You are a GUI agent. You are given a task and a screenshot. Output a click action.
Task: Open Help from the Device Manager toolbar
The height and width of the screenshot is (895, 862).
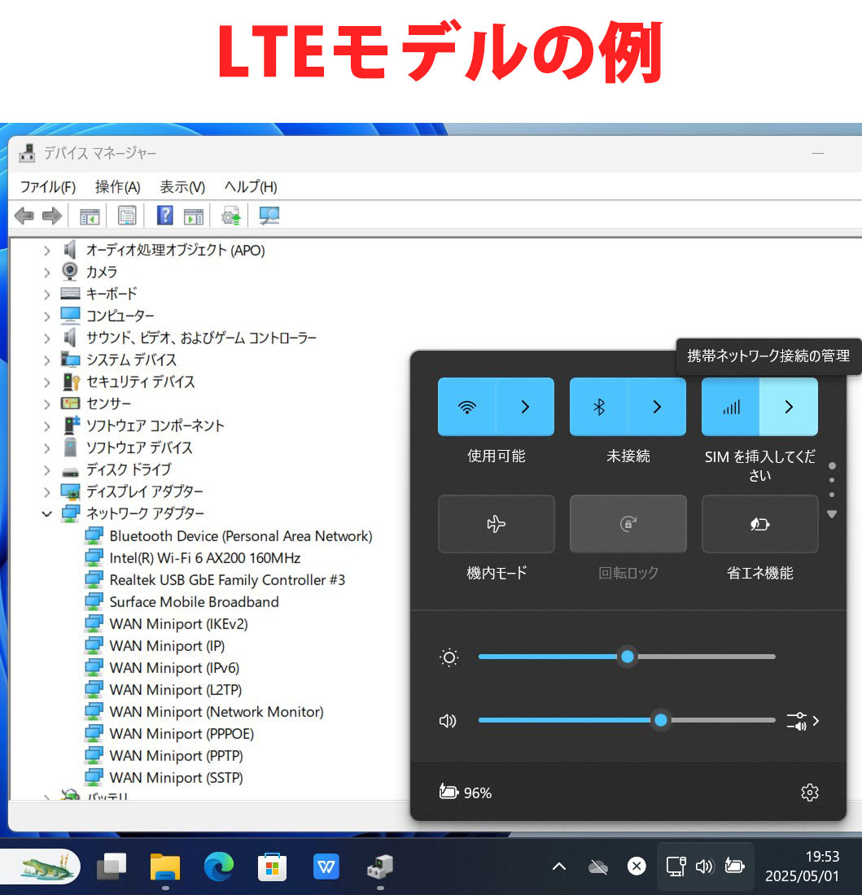coord(250,186)
